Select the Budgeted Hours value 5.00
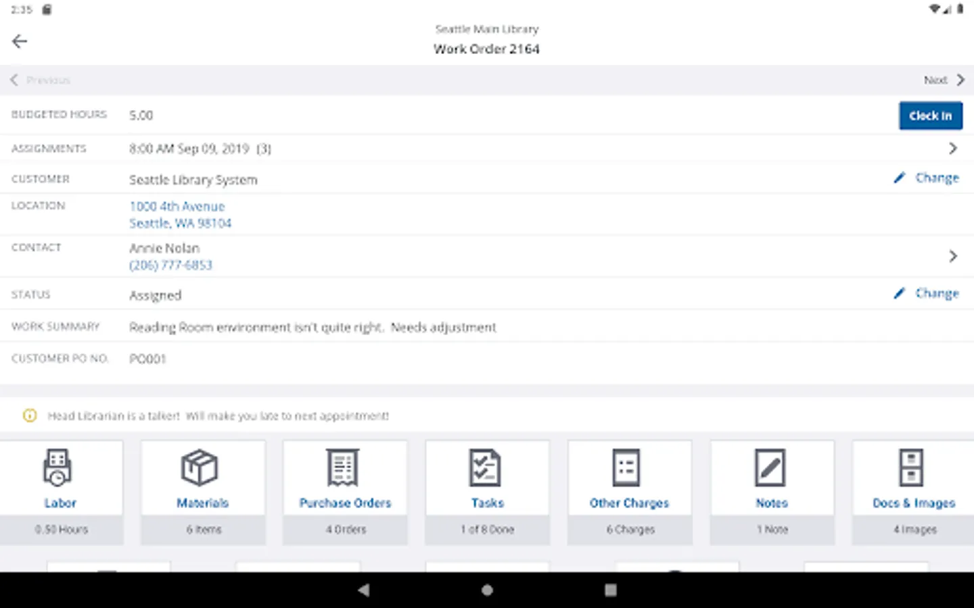This screenshot has width=974, height=608. coord(141,116)
